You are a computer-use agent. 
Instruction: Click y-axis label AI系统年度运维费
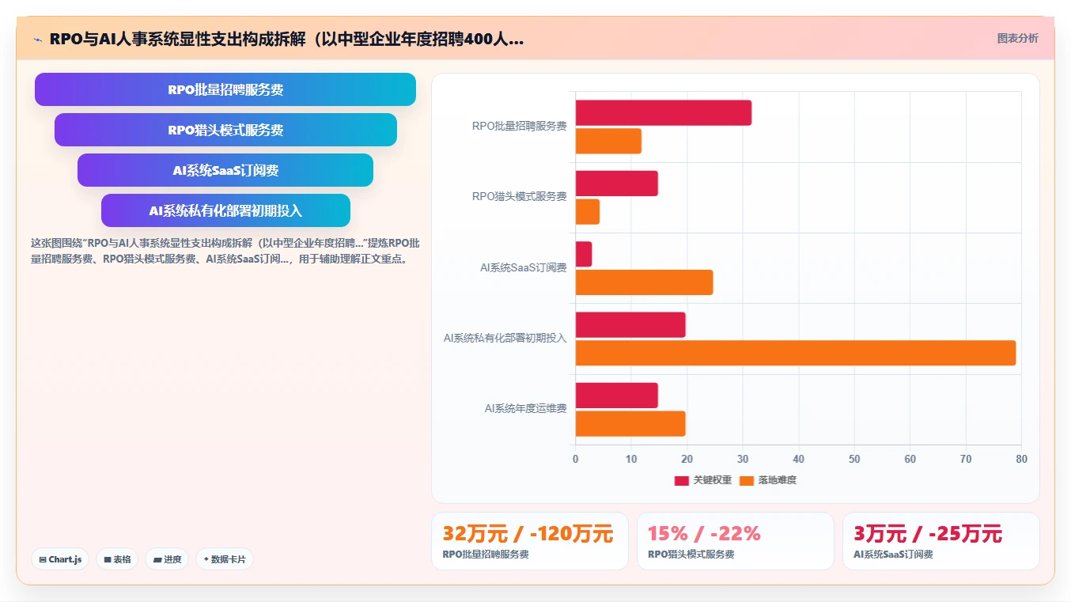coord(525,408)
